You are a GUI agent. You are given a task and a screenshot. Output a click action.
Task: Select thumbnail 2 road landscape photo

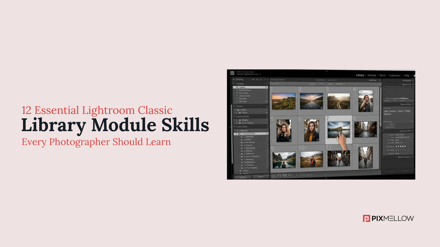click(x=311, y=101)
